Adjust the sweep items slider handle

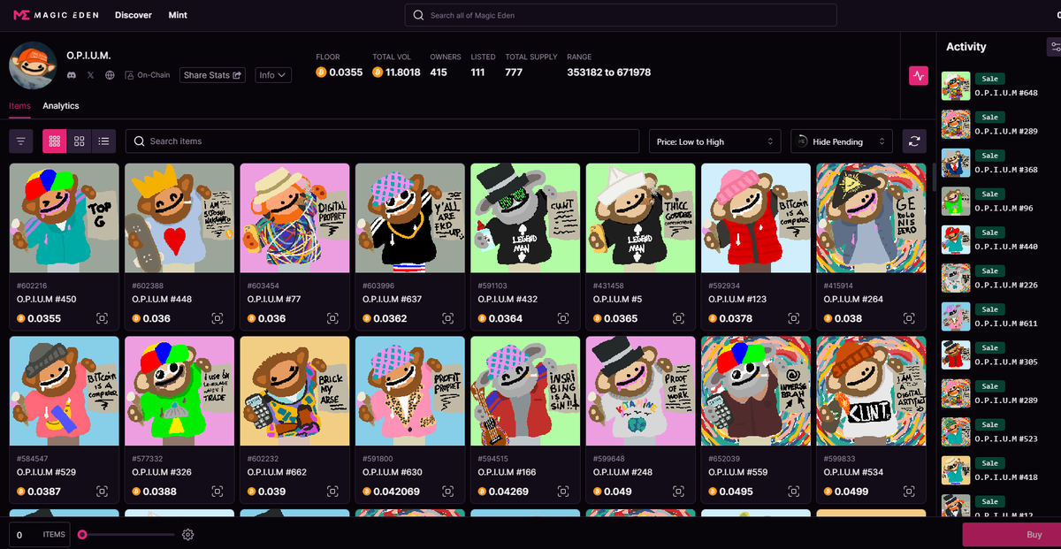(82, 535)
